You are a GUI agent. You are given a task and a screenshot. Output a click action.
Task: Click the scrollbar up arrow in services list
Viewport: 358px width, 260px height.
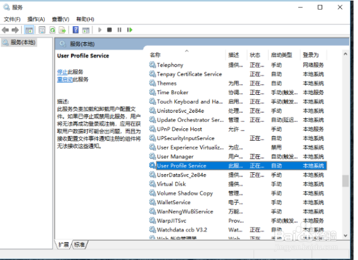(345, 54)
